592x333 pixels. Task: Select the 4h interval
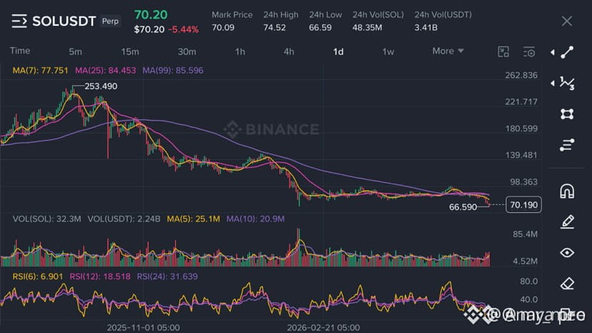[x=289, y=51]
